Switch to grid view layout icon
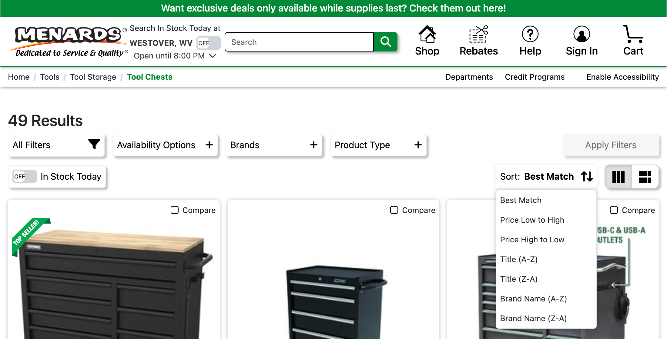This screenshot has height=339, width=667. (645, 177)
